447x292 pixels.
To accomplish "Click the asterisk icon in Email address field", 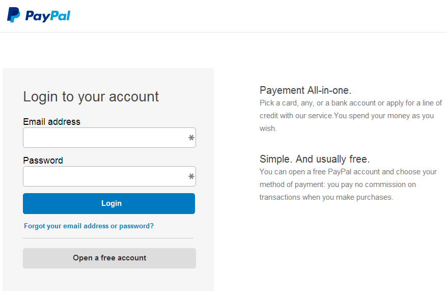I will pyautogui.click(x=191, y=138).
